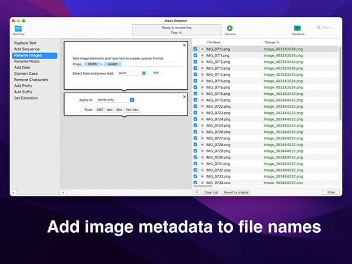Click the plus icon below file list
This screenshot has width=352, height=264.
197,192
